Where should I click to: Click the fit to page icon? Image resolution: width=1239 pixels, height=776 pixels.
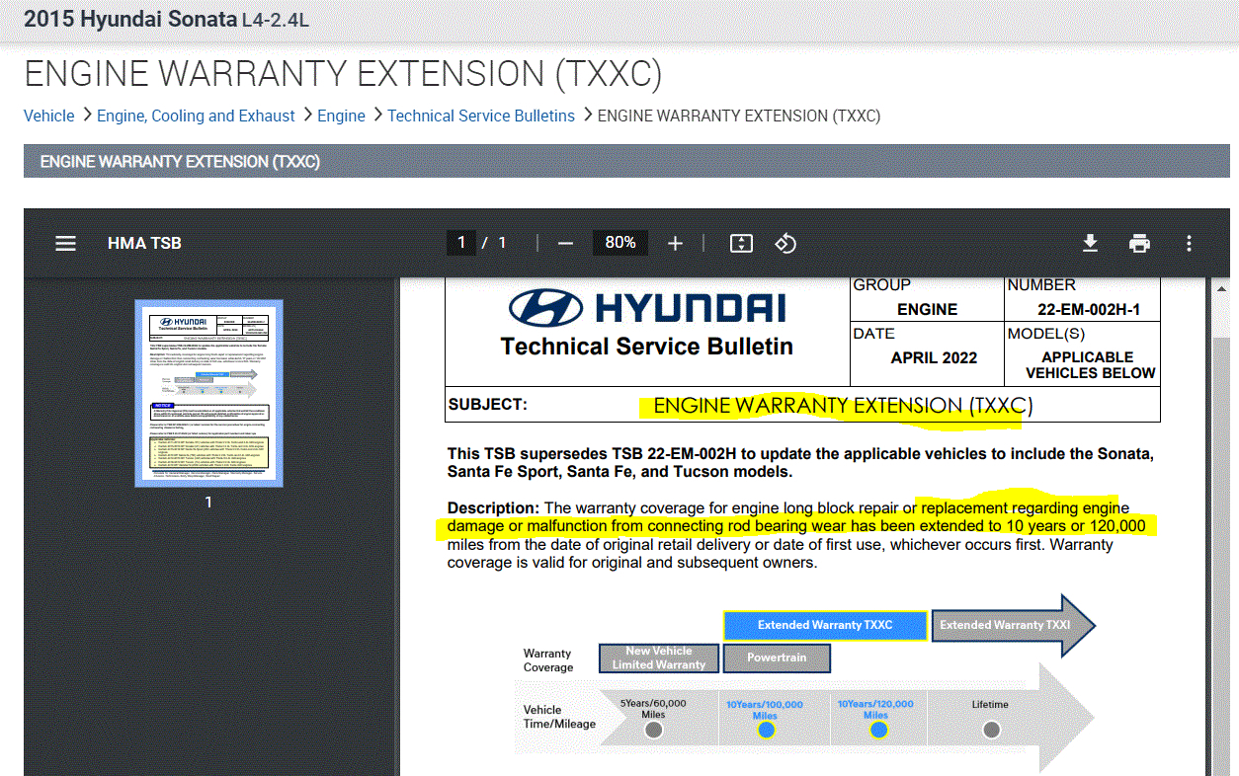(x=741, y=243)
